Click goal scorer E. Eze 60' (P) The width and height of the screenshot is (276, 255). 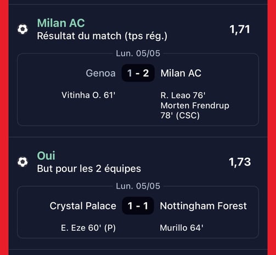tap(88, 228)
